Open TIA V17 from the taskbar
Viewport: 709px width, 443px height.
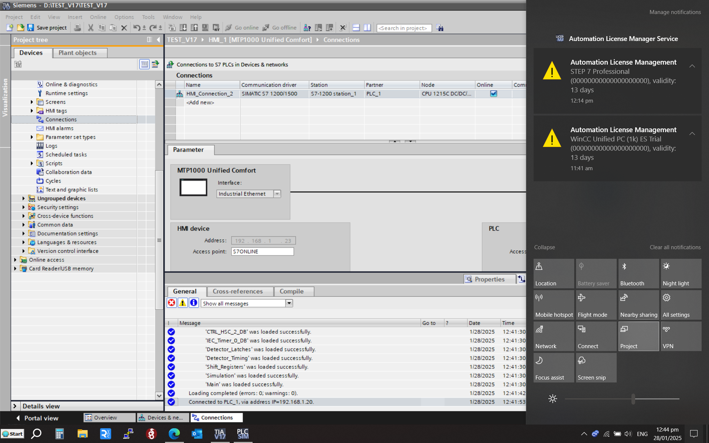point(220,434)
